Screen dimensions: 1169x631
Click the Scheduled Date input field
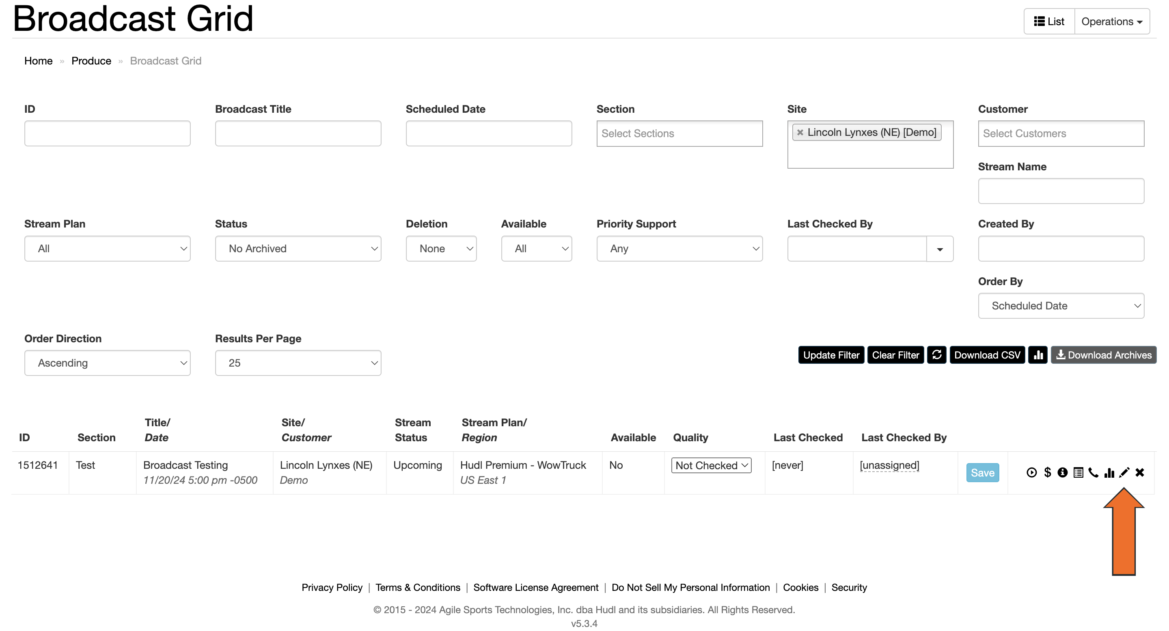(489, 133)
